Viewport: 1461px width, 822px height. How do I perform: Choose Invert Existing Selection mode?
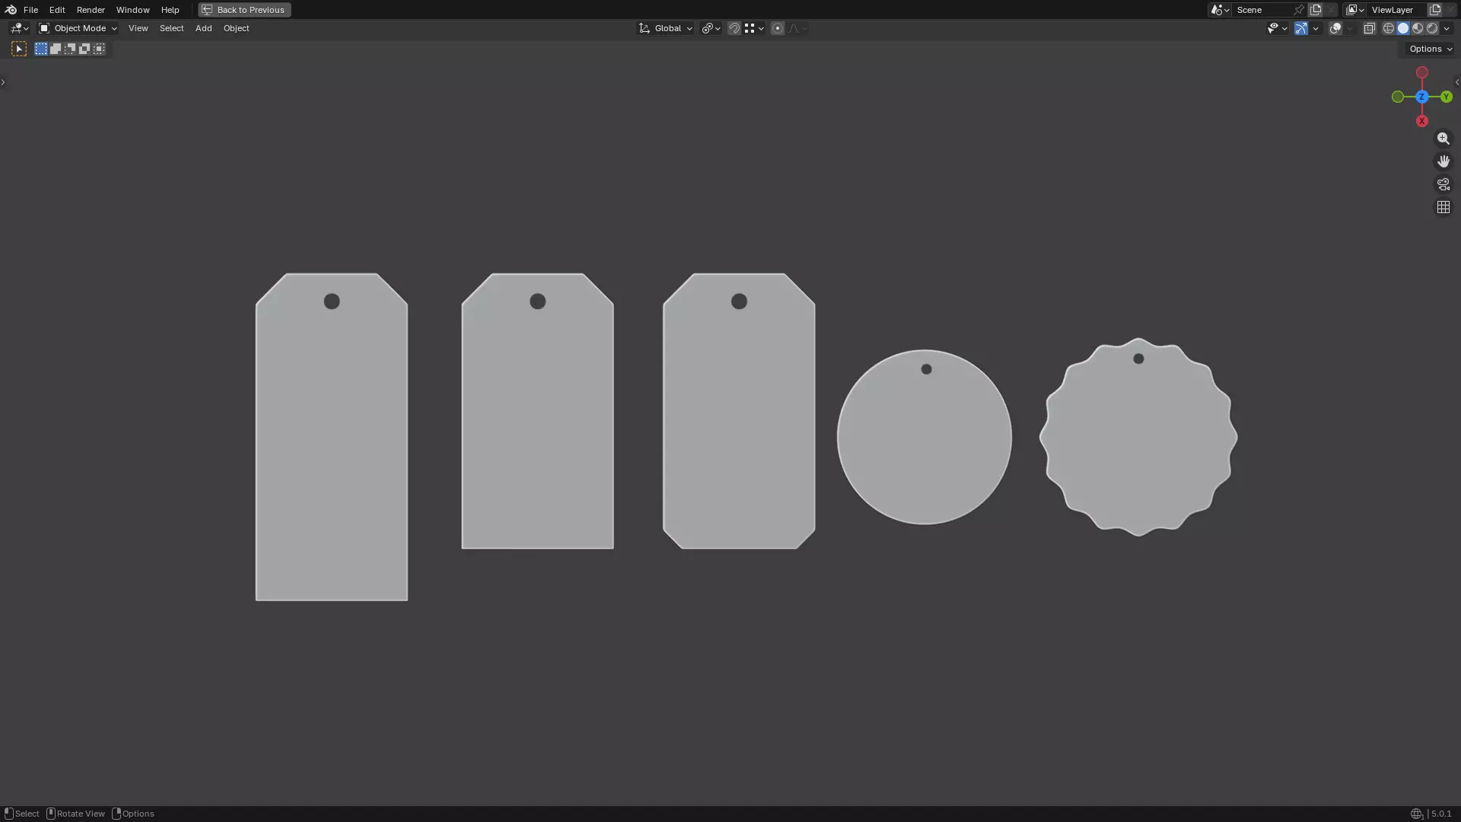coord(84,49)
